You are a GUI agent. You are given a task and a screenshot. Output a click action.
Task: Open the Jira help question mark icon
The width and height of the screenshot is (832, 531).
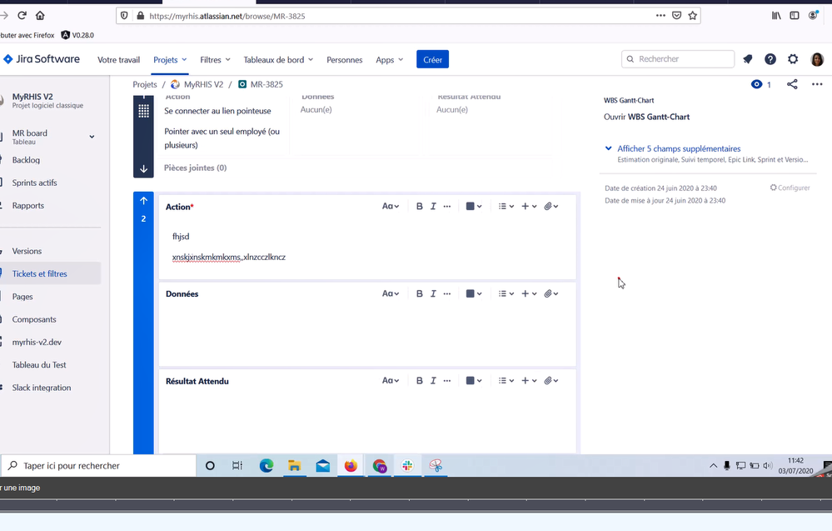point(770,59)
